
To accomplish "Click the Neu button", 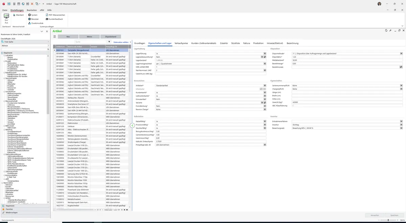I will tap(68, 36).
